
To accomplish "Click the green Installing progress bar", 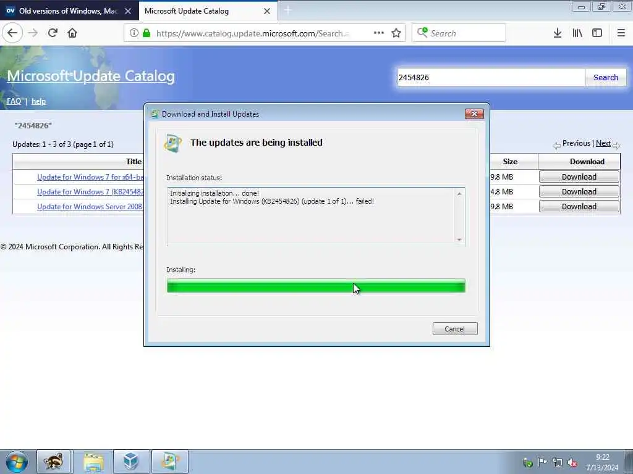I will [316, 285].
